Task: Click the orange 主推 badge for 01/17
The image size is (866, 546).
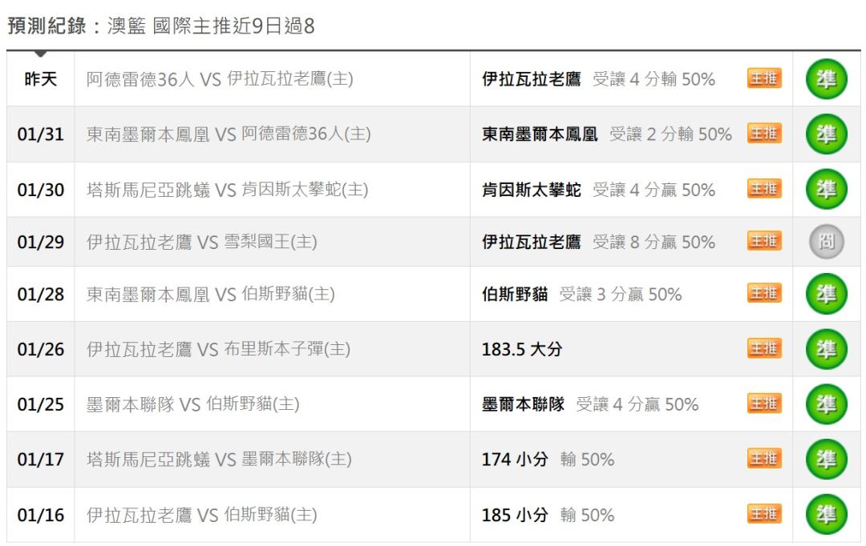Action: click(764, 458)
